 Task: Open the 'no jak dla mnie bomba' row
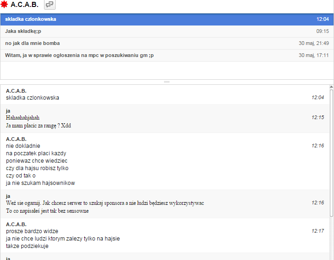coord(167,43)
